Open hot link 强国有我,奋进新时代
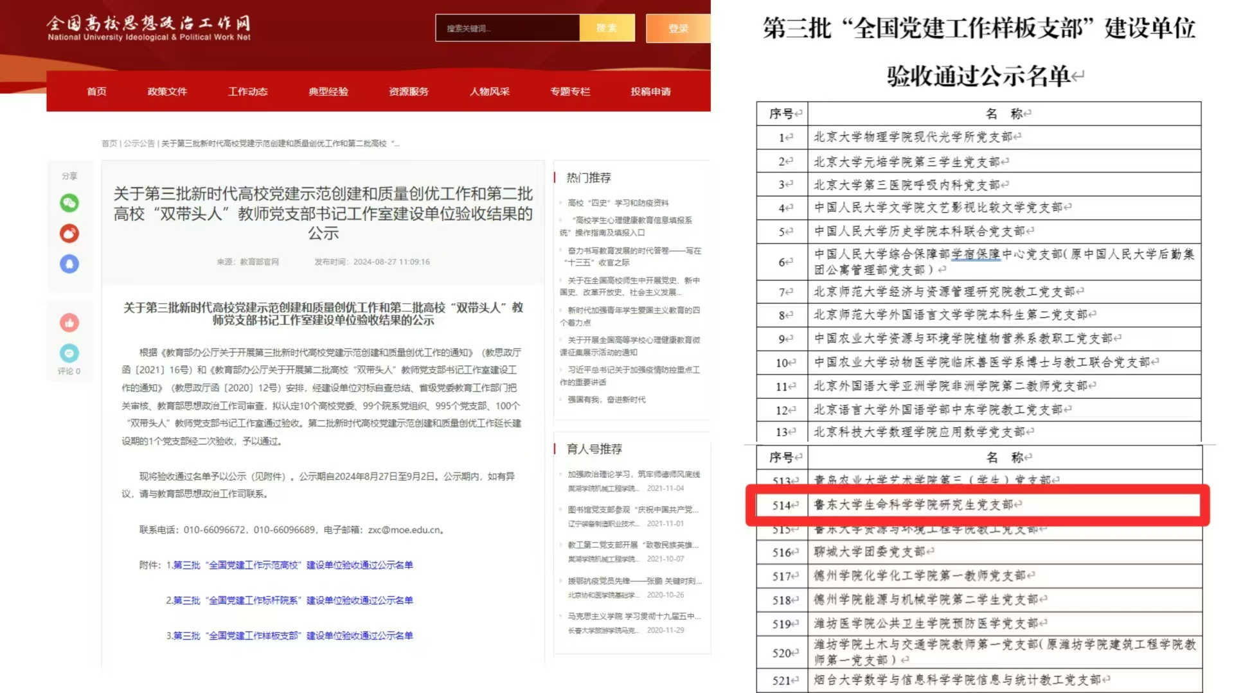 [606, 399]
